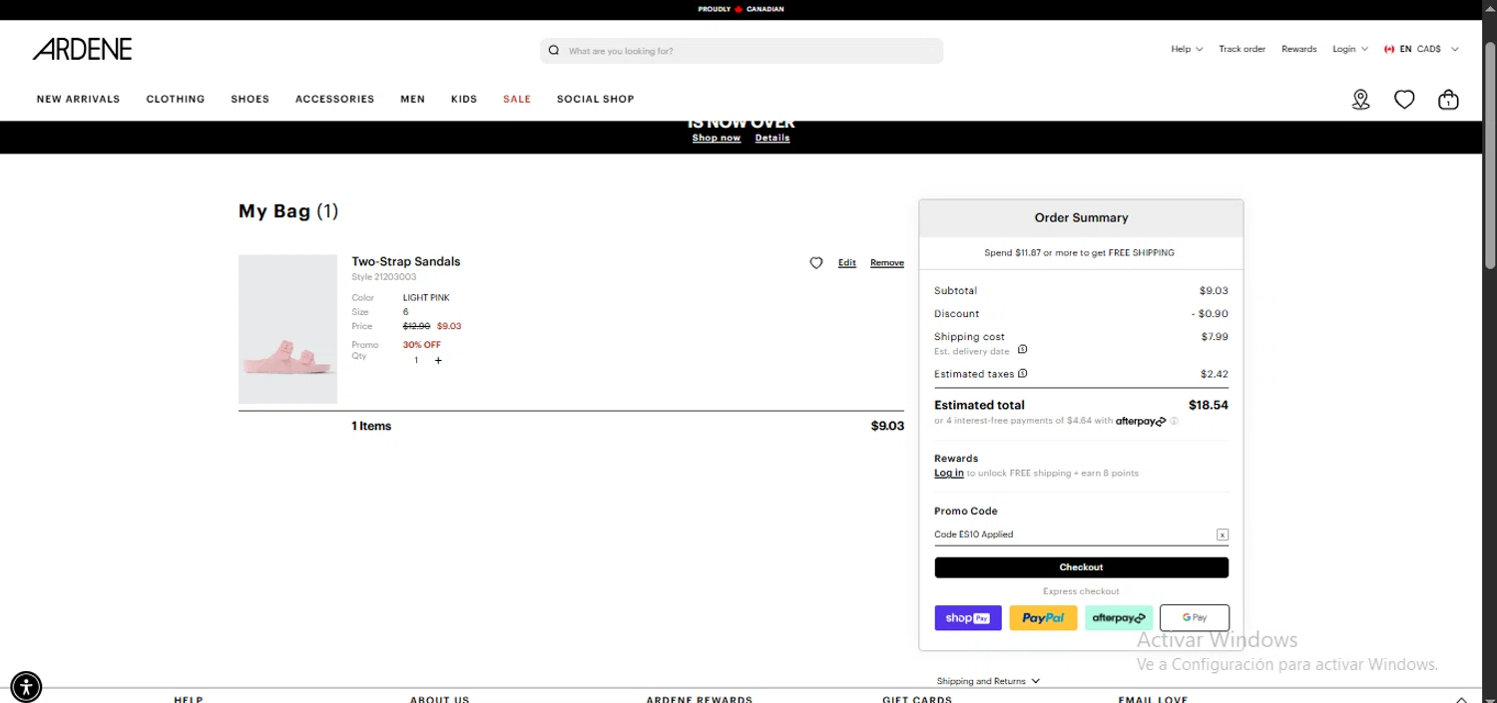Open the Accessories menu
Viewport: 1497px width, 703px height.
[334, 99]
